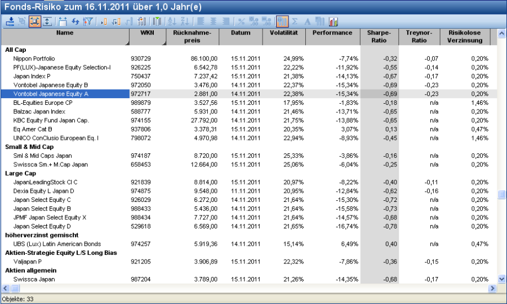
Task: Click the fit row height icon
Action: [47, 21]
